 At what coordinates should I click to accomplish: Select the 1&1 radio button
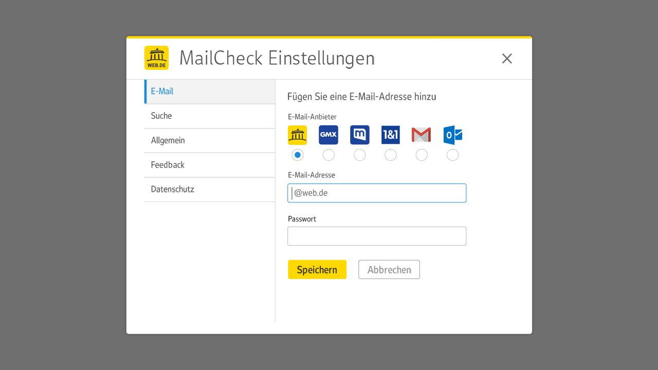pyautogui.click(x=391, y=155)
